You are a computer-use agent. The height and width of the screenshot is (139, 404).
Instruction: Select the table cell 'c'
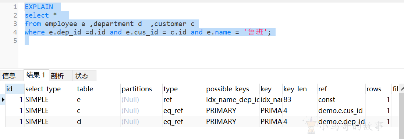[x=98, y=110]
